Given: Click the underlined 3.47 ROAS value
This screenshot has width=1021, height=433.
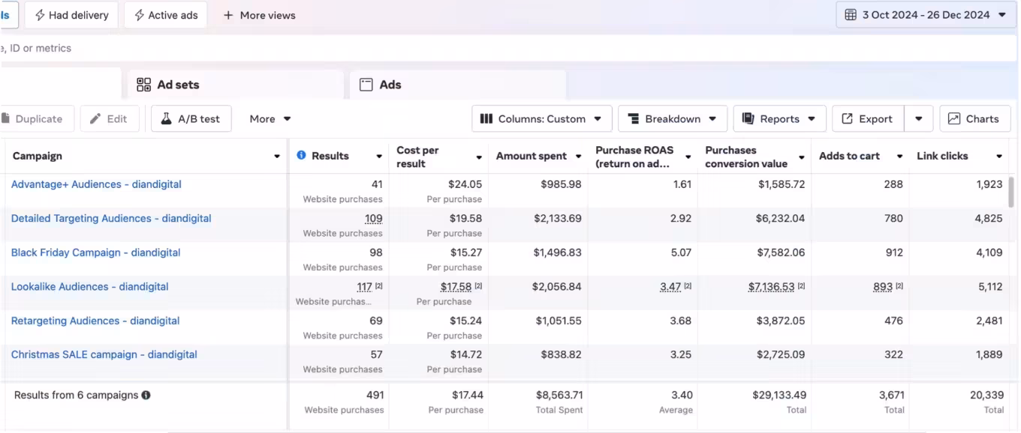Looking at the screenshot, I should tap(670, 287).
